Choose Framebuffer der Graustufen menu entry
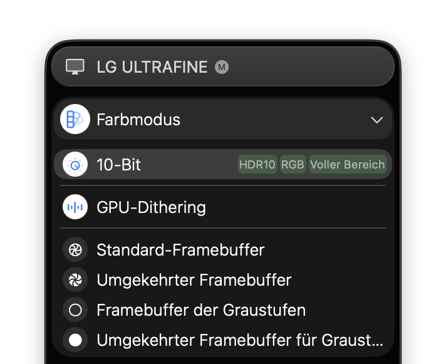Image resolution: width=446 pixels, height=364 pixels. tap(201, 309)
